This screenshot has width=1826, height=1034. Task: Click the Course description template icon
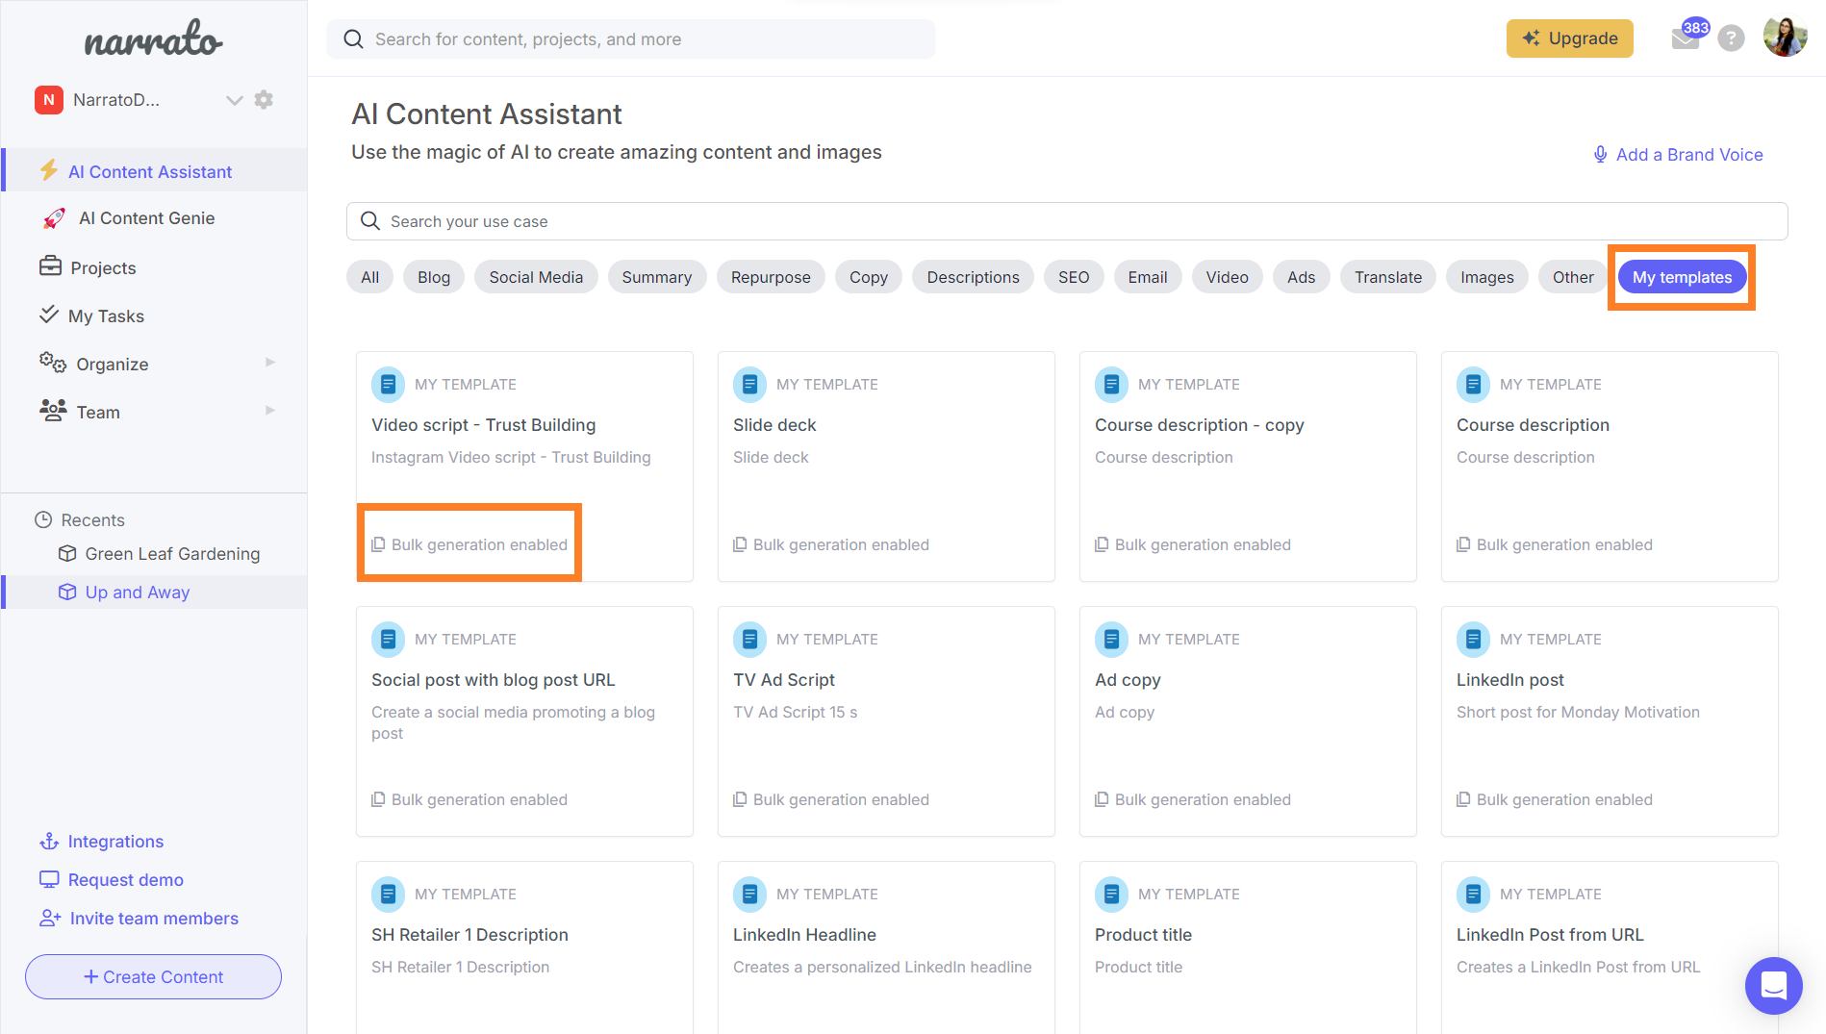pyautogui.click(x=1473, y=384)
